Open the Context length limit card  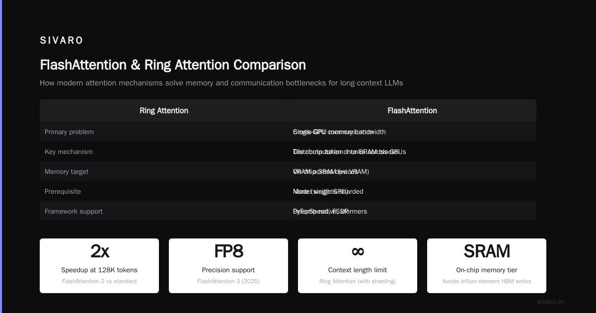point(358,266)
